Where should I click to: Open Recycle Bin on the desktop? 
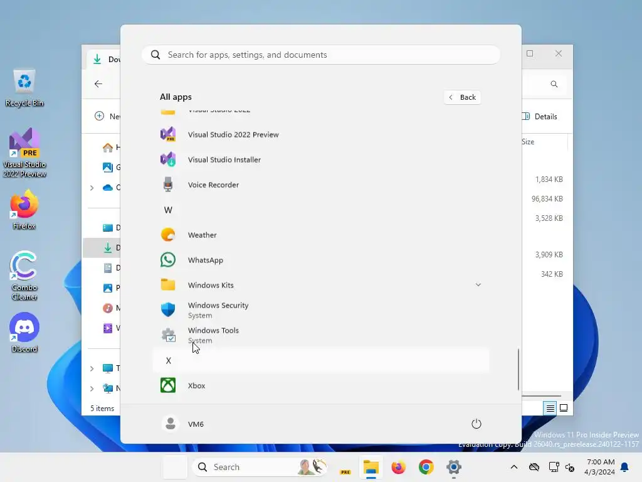[24, 88]
